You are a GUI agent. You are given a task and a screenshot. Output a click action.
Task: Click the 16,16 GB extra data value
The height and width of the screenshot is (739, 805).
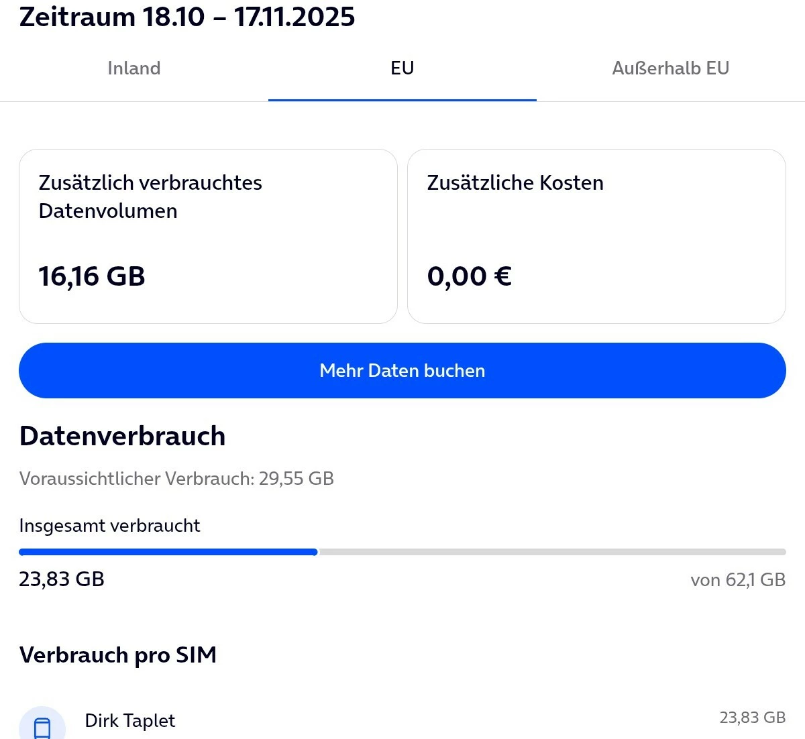coord(92,276)
